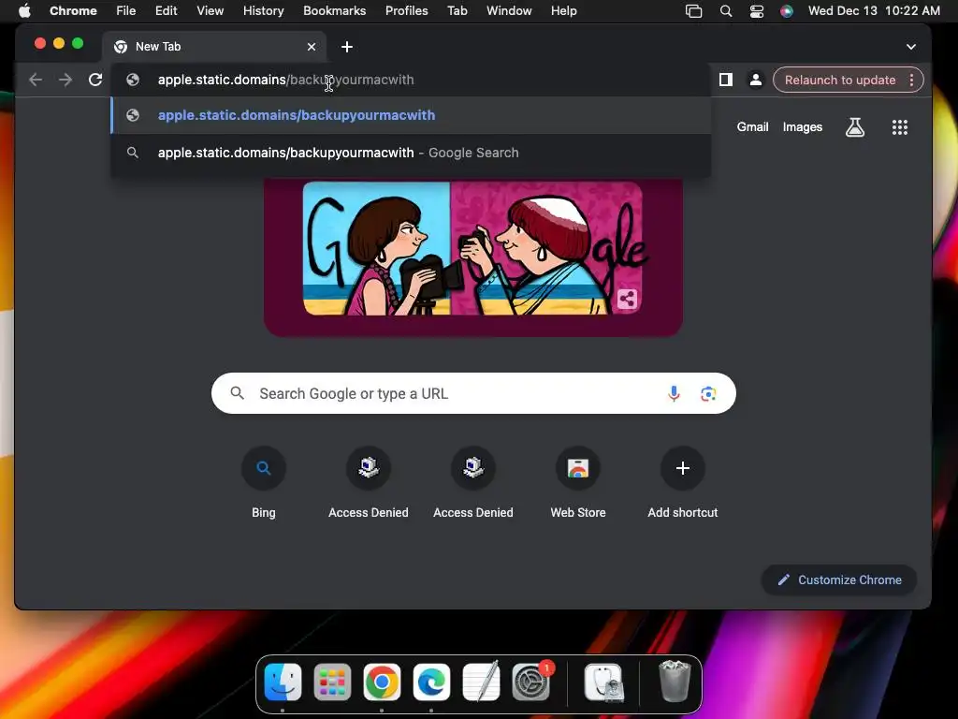Open Chrome three-dot menu in Relaunch pill
The width and height of the screenshot is (958, 719).
click(911, 81)
